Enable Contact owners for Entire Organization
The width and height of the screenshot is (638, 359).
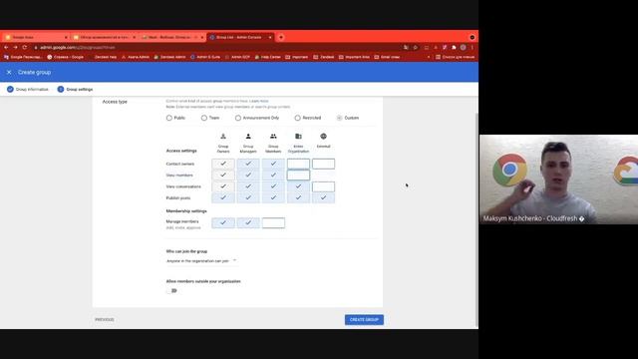pyautogui.click(x=298, y=164)
